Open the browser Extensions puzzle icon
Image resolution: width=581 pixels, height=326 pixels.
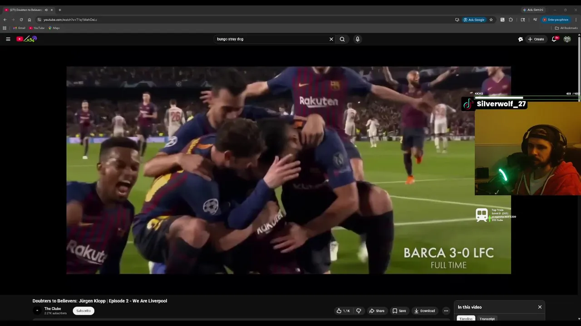pyautogui.click(x=511, y=19)
